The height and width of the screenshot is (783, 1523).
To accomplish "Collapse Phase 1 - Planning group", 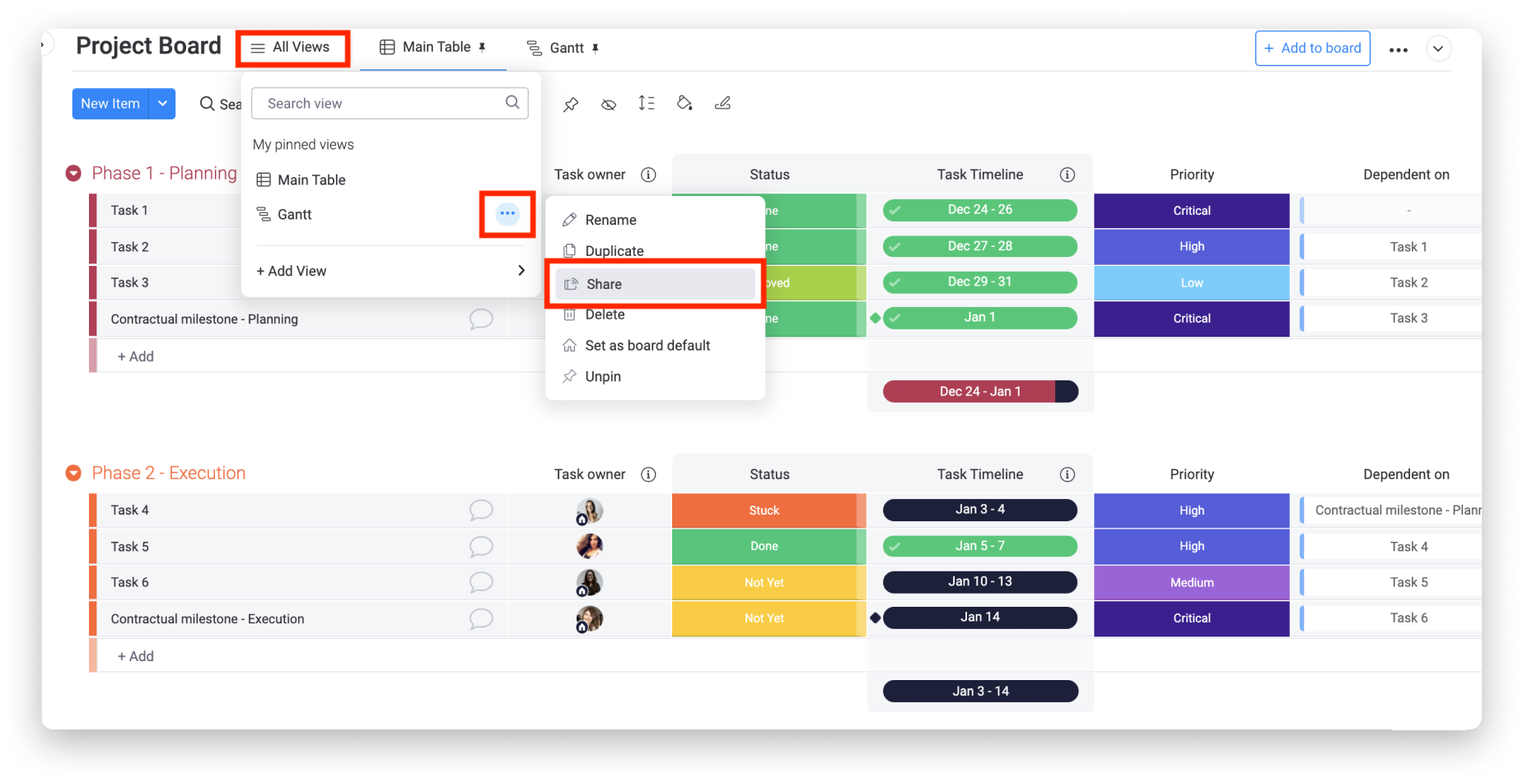I will [x=73, y=174].
